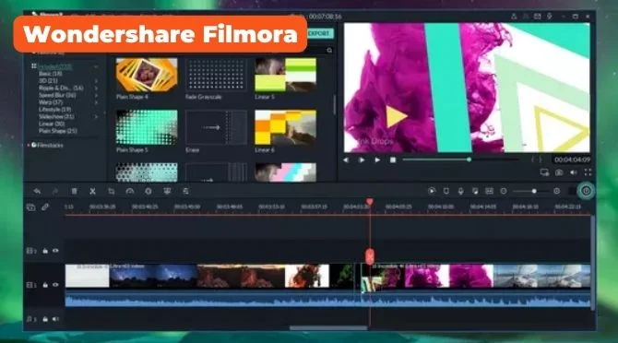Expand the 3D (21) category arrow
This screenshot has height=343, width=618.
[x=96, y=81]
